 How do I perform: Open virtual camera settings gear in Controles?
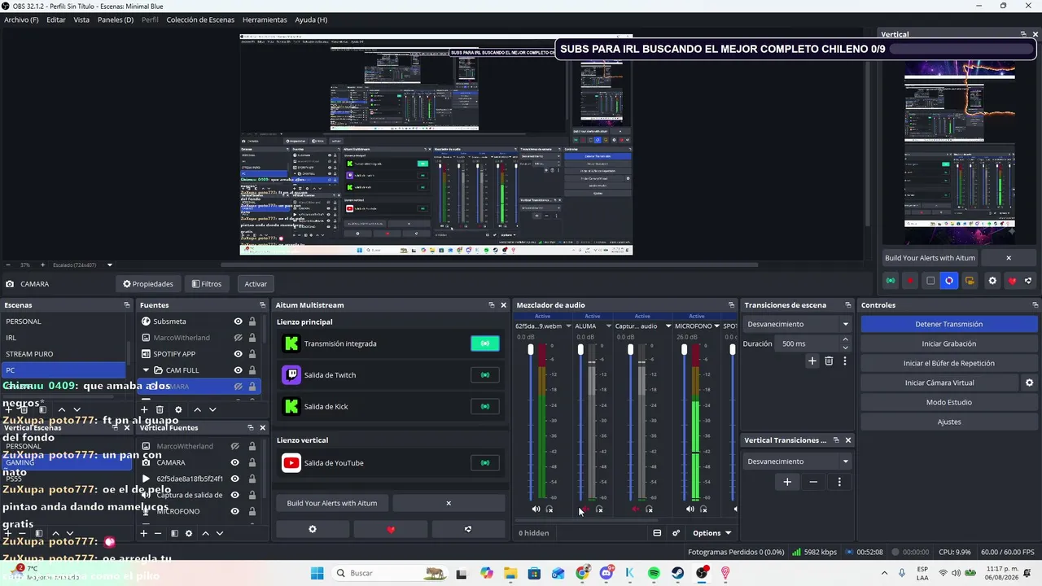(x=1029, y=383)
